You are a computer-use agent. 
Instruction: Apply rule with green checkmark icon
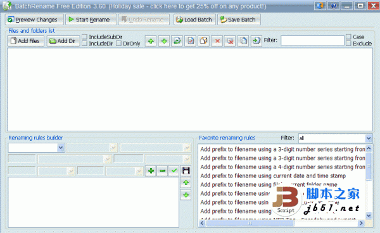point(174,171)
